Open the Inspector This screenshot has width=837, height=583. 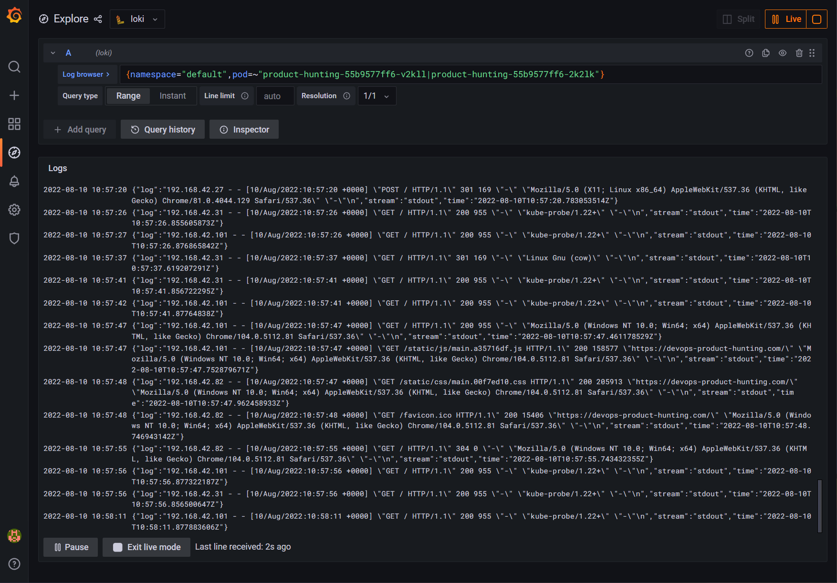(x=244, y=129)
